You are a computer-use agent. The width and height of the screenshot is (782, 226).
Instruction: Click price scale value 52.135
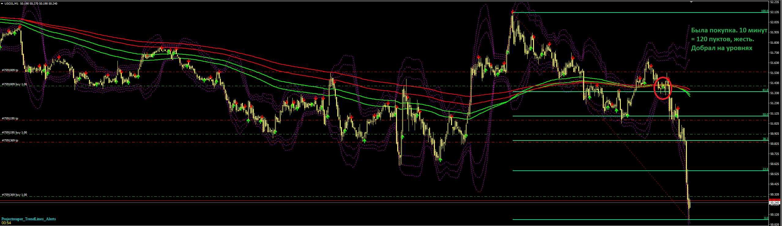coord(775,12)
